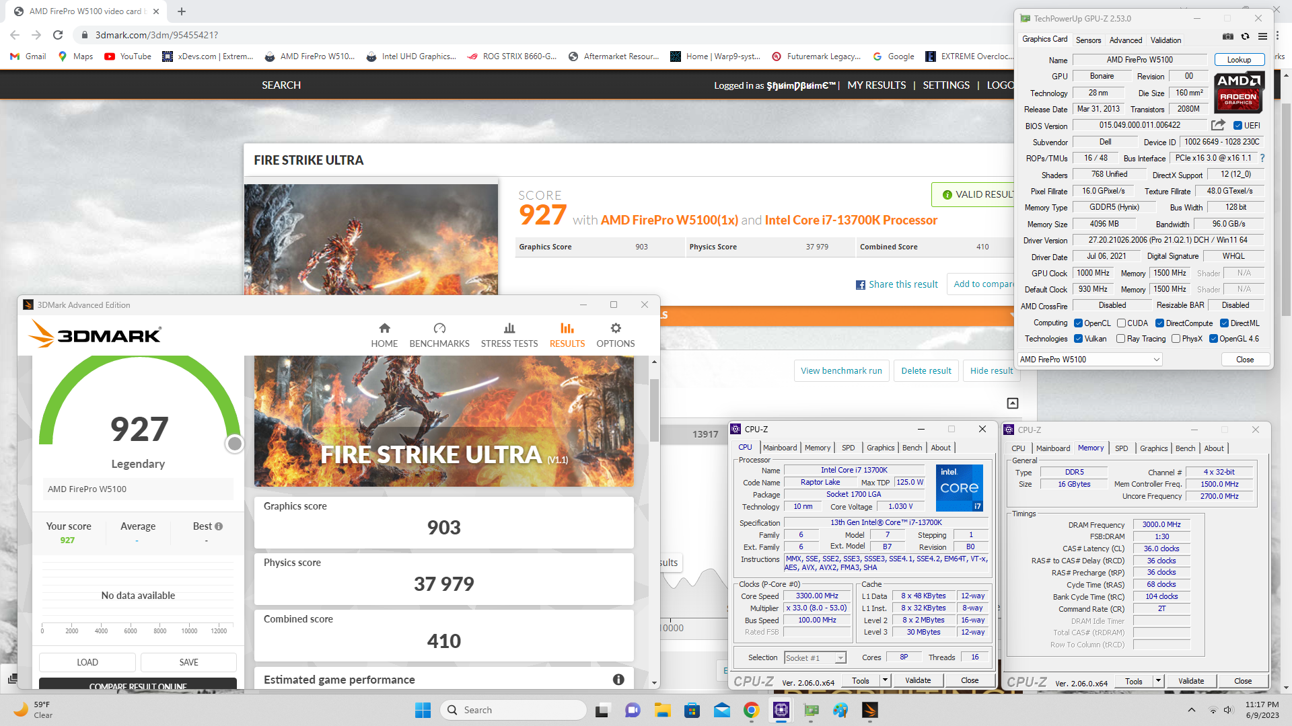Open Tools dropdown arrow in CPU-Z Memory window
Image resolution: width=1292 pixels, height=726 pixels.
(x=1158, y=681)
